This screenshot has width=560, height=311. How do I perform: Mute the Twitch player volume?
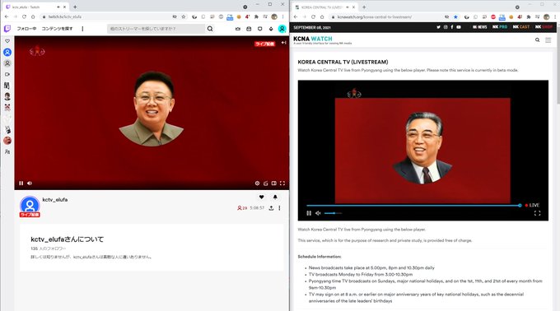pyautogui.click(x=30, y=183)
